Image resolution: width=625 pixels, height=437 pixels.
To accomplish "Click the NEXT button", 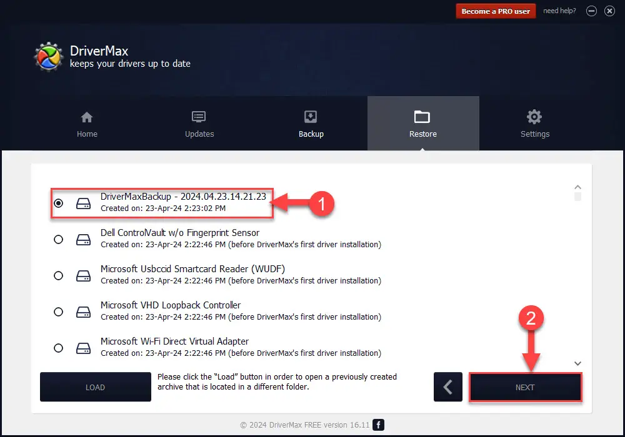I will pyautogui.click(x=526, y=387).
